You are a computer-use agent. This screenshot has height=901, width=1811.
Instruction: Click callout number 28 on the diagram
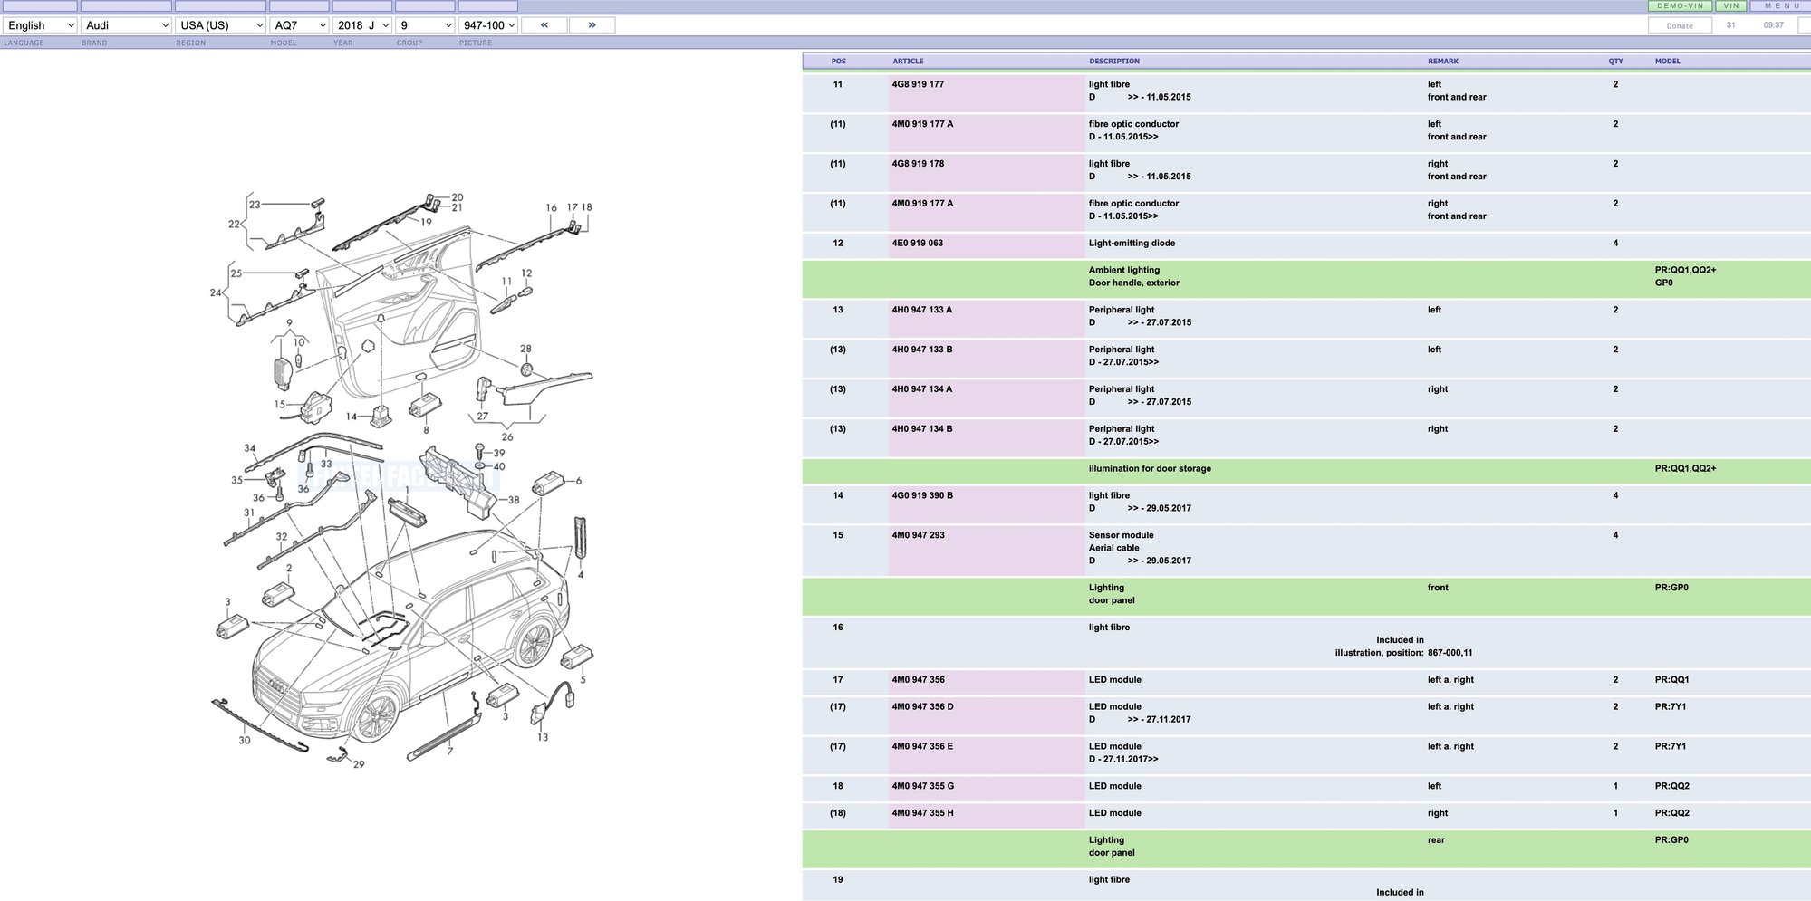(525, 349)
